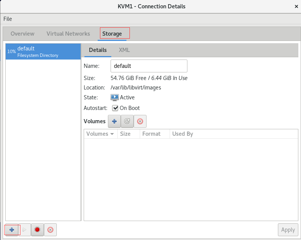Open the XML sub-tab
Viewport: 301px width, 240px height.
point(124,50)
